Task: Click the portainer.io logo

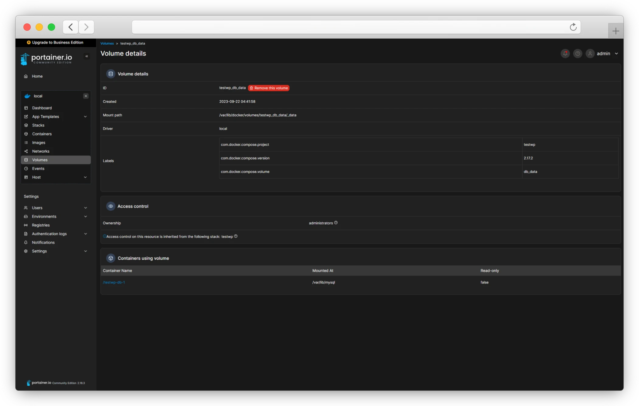Action: coord(47,59)
